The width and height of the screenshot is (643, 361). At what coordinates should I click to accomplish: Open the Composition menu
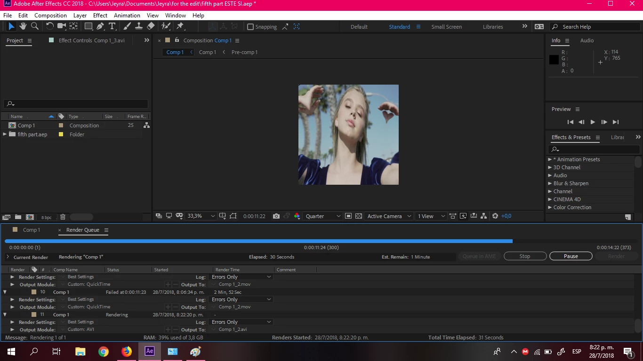click(50, 15)
